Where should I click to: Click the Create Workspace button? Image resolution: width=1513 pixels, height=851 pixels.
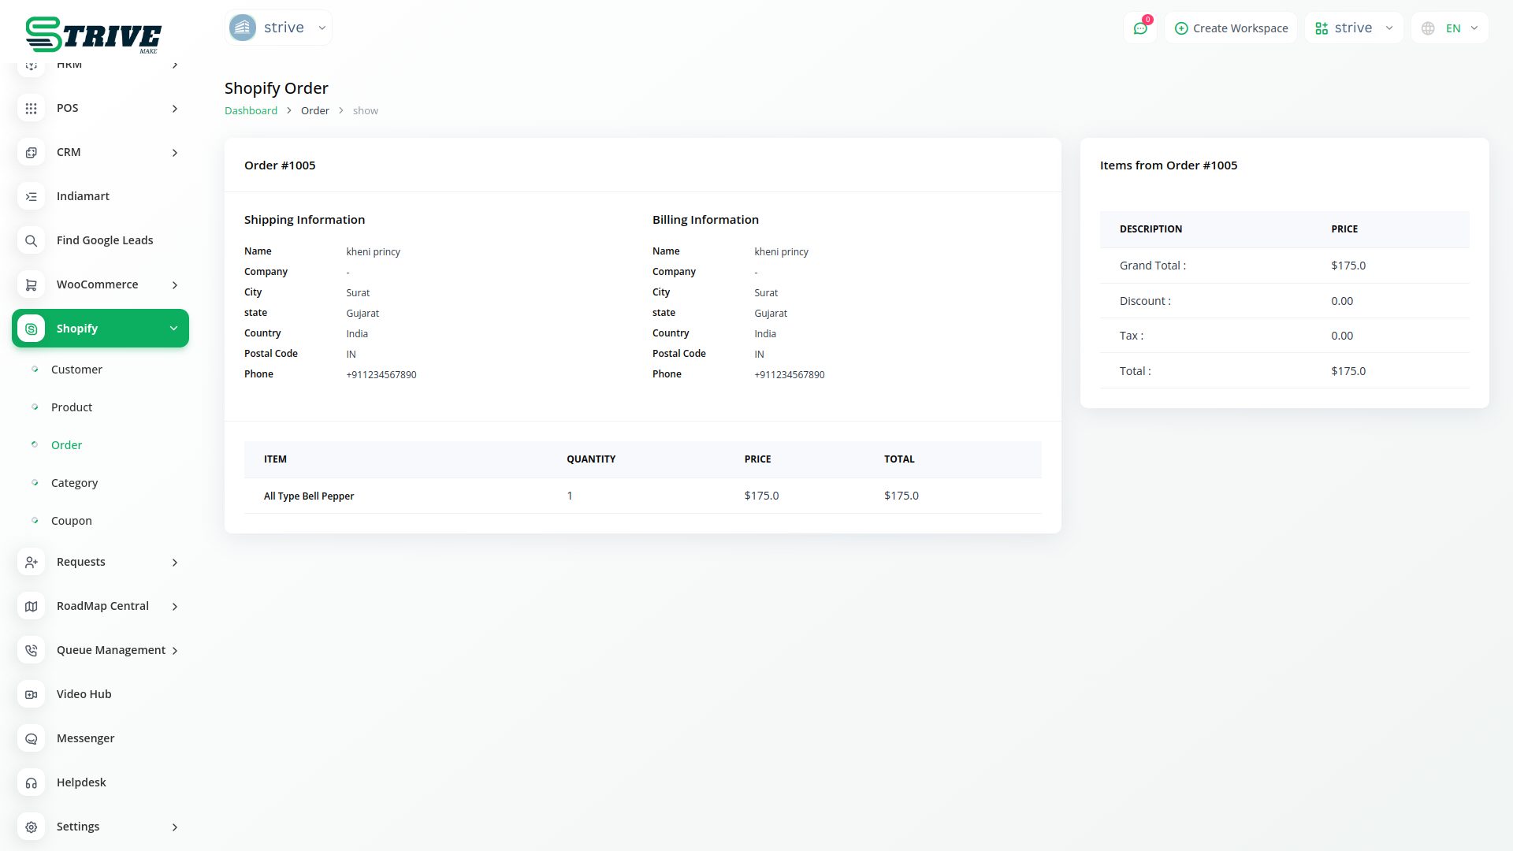tap(1231, 28)
